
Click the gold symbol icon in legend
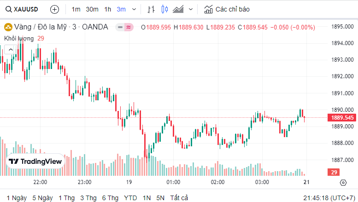pyautogui.click(x=8, y=27)
